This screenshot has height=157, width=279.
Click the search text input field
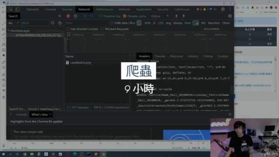tap(35, 23)
